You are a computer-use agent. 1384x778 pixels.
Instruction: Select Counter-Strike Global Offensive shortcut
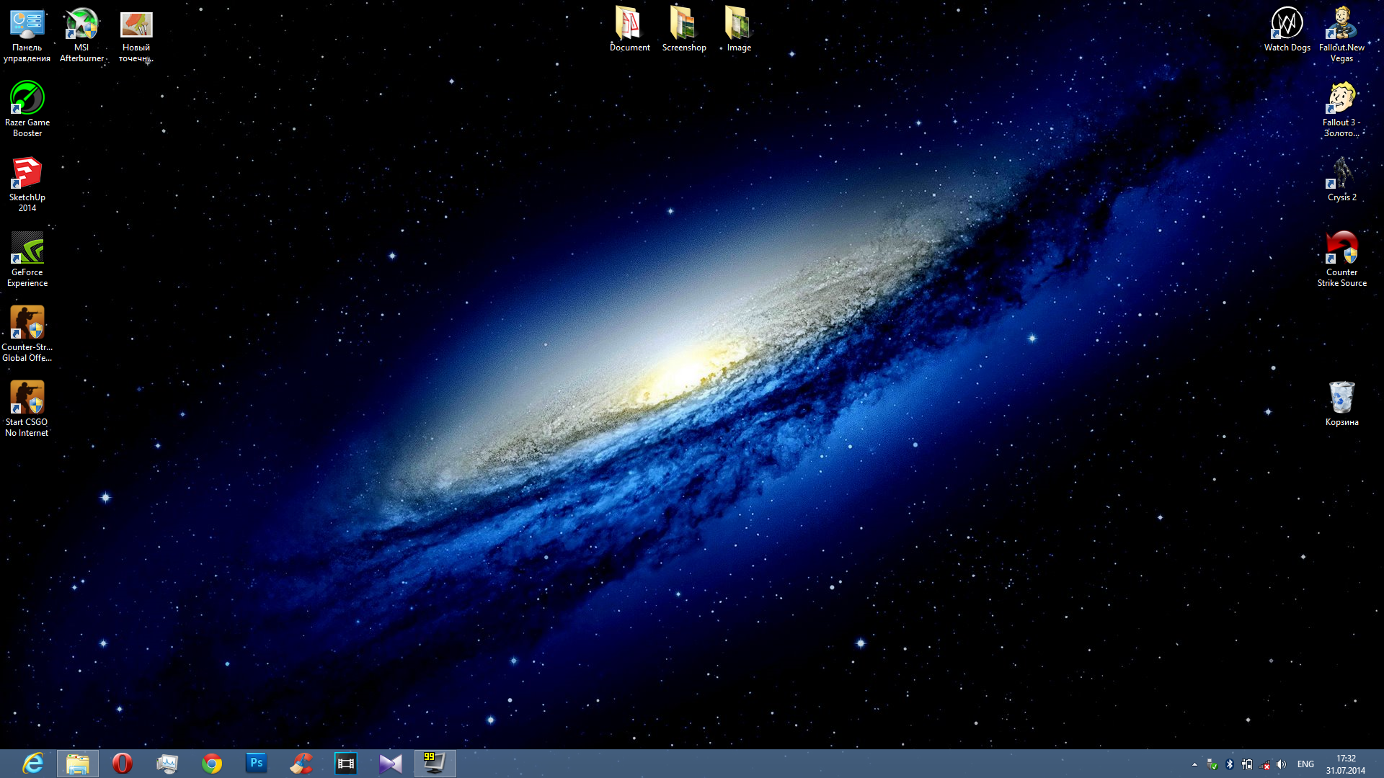coord(27,334)
